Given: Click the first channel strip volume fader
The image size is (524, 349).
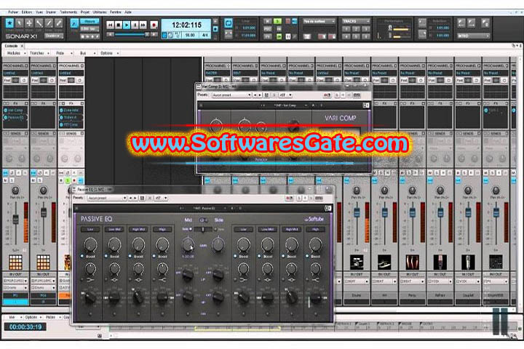Looking at the screenshot, I should coord(16,220).
